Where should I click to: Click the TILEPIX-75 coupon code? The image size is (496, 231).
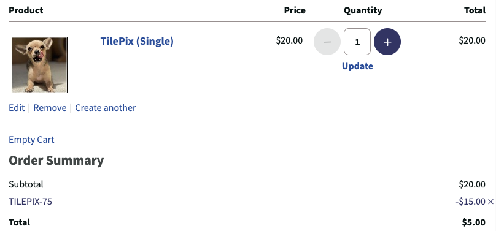click(30, 202)
